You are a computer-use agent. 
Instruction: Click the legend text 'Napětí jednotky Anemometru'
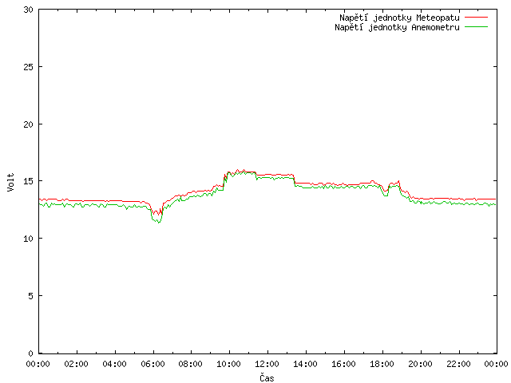397,27
